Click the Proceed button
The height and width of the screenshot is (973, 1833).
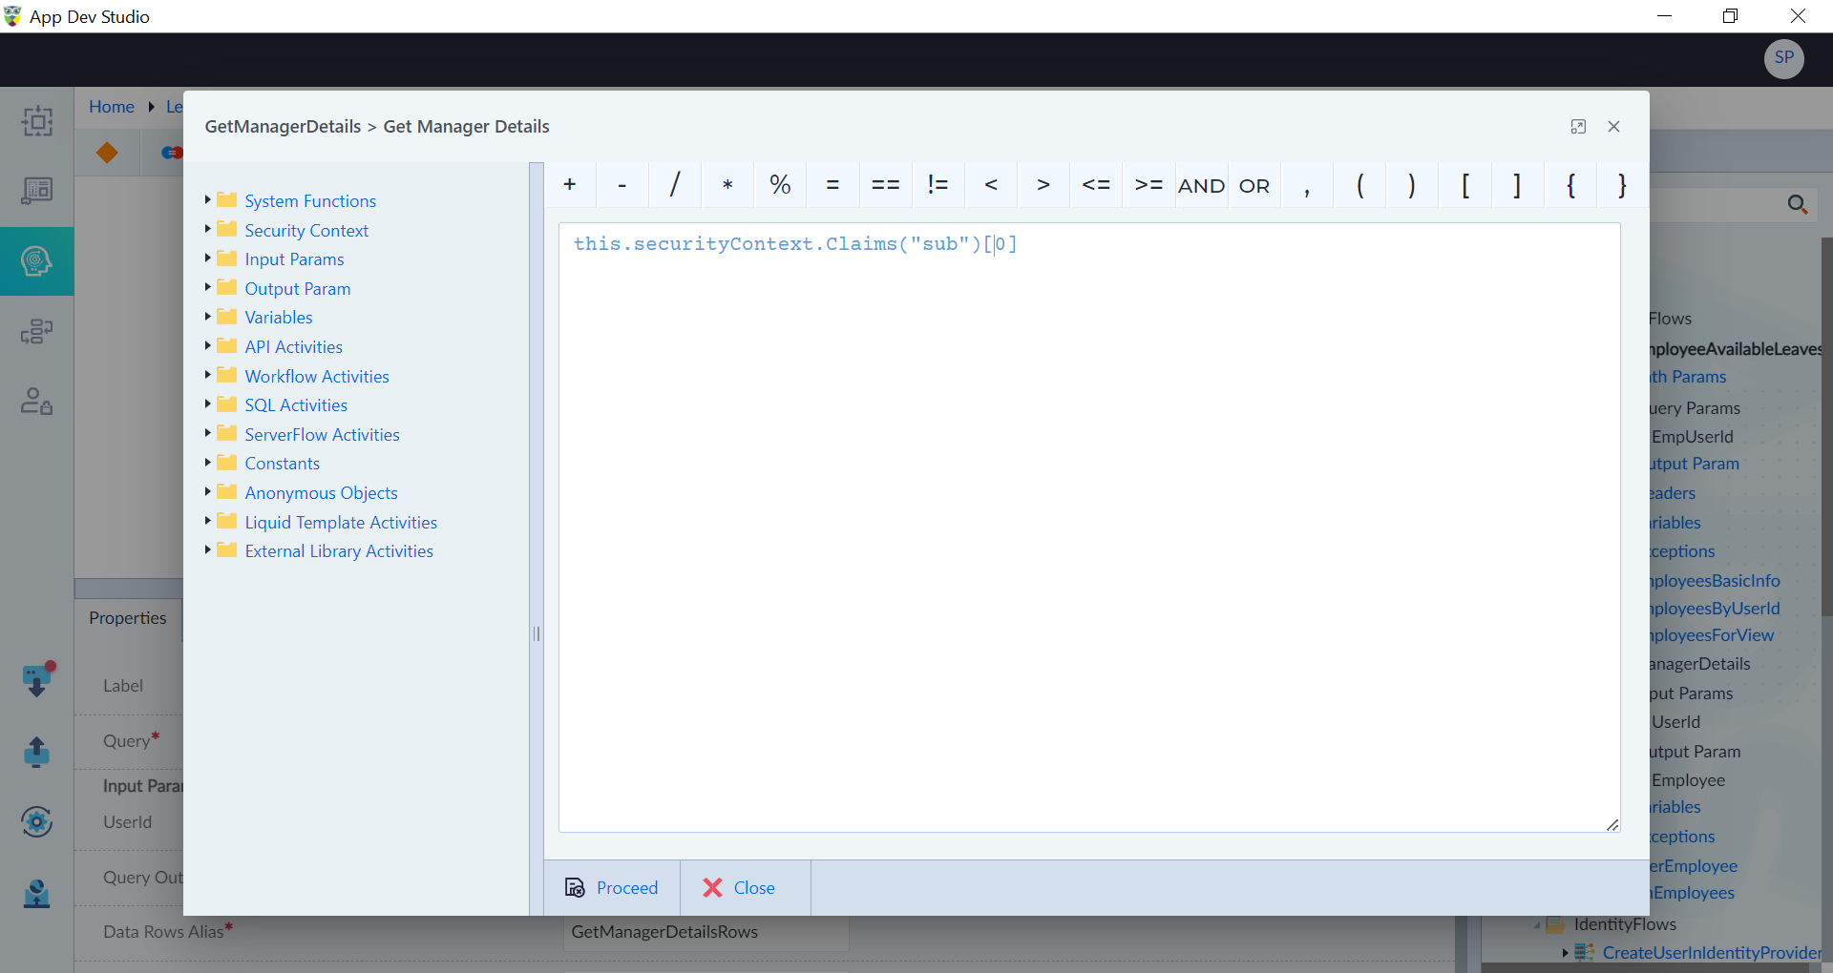(612, 888)
